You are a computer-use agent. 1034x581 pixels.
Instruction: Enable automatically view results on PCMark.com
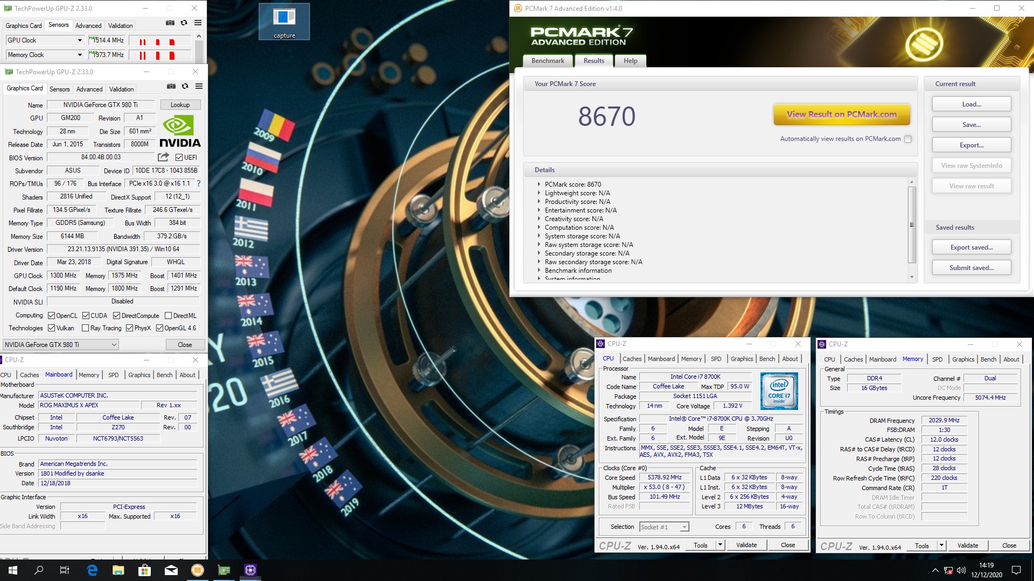pyautogui.click(x=908, y=139)
